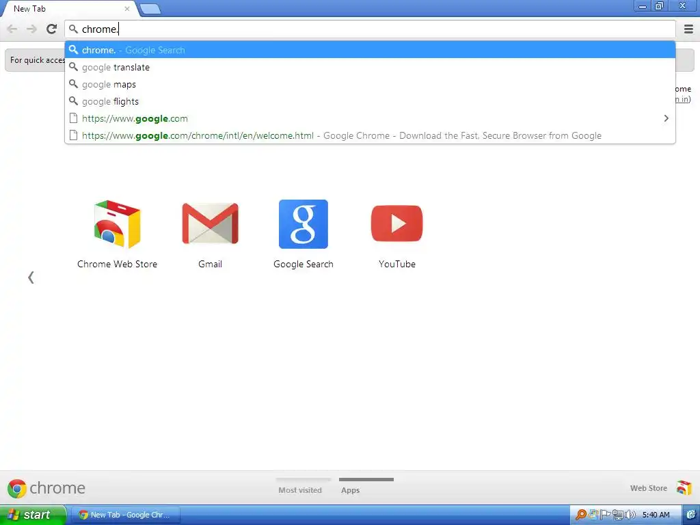Launch the YouTube app icon

coord(397,224)
